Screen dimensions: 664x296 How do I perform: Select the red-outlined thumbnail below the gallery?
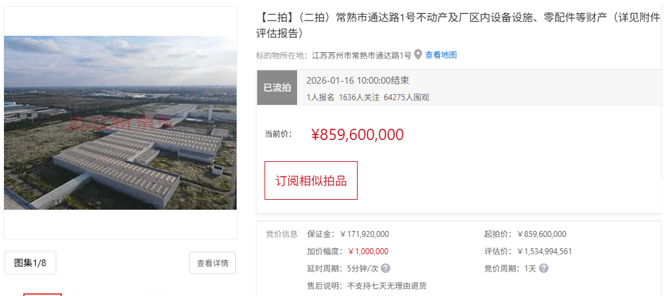(x=43, y=294)
